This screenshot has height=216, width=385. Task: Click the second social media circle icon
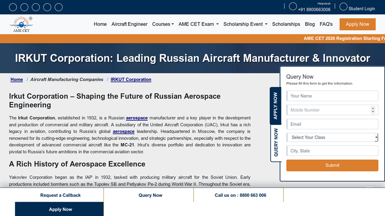tap(25, 7)
